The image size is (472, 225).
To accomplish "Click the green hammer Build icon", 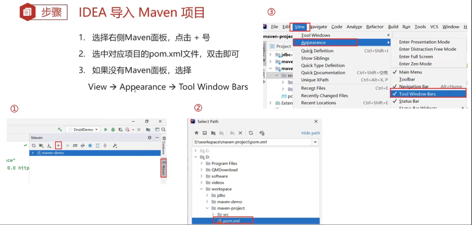I will click(x=60, y=129).
